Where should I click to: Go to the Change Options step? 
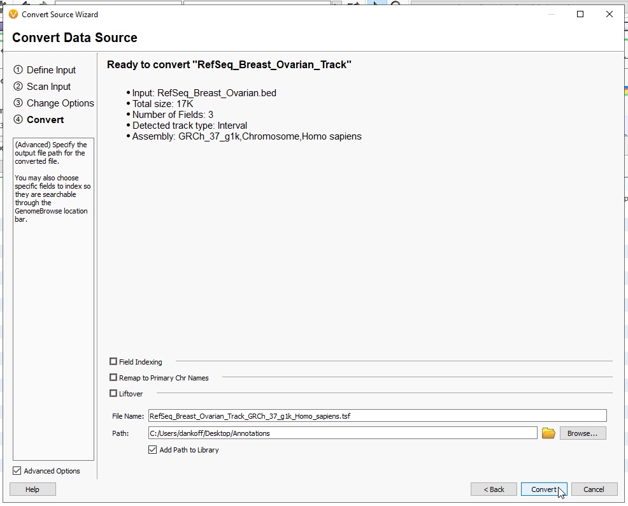pos(59,103)
